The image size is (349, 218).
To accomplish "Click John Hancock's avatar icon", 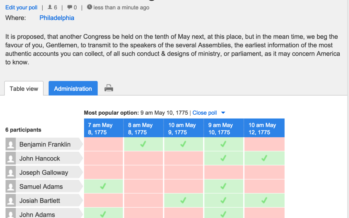I will click(x=11, y=158).
